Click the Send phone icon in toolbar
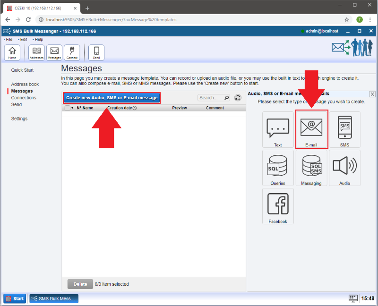The image size is (378, 306). point(96,52)
